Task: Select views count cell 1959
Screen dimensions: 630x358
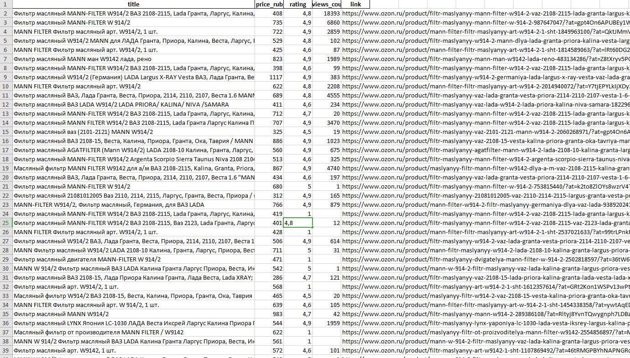Action: (327, 323)
